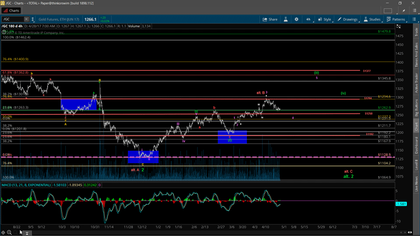Click the time axis scroll arrows at bottom right
The height and width of the screenshot is (236, 420).
410,232
